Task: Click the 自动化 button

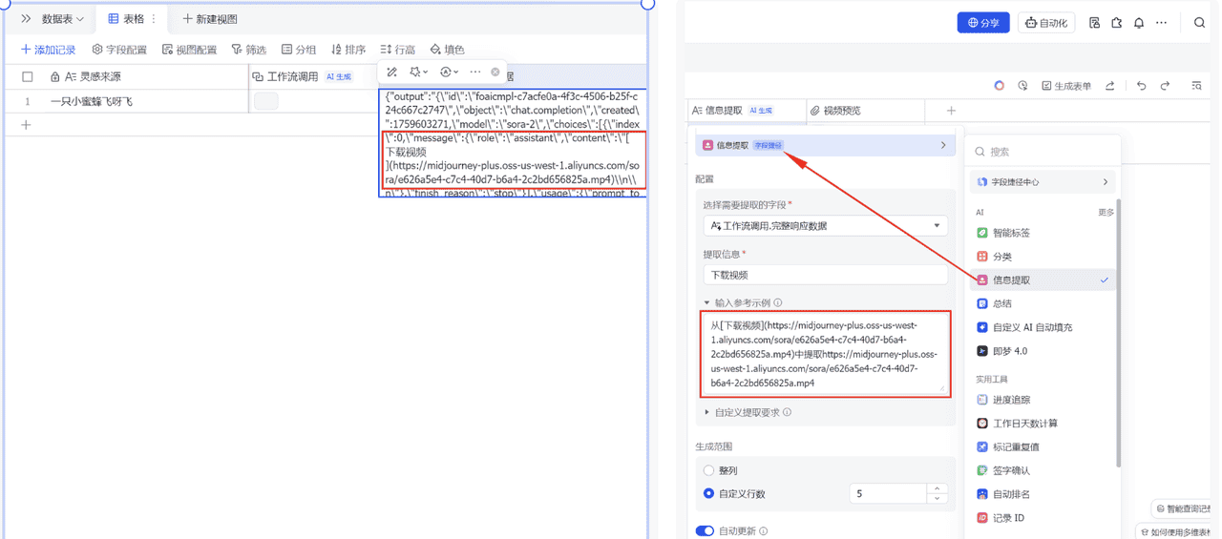Action: click(1046, 23)
